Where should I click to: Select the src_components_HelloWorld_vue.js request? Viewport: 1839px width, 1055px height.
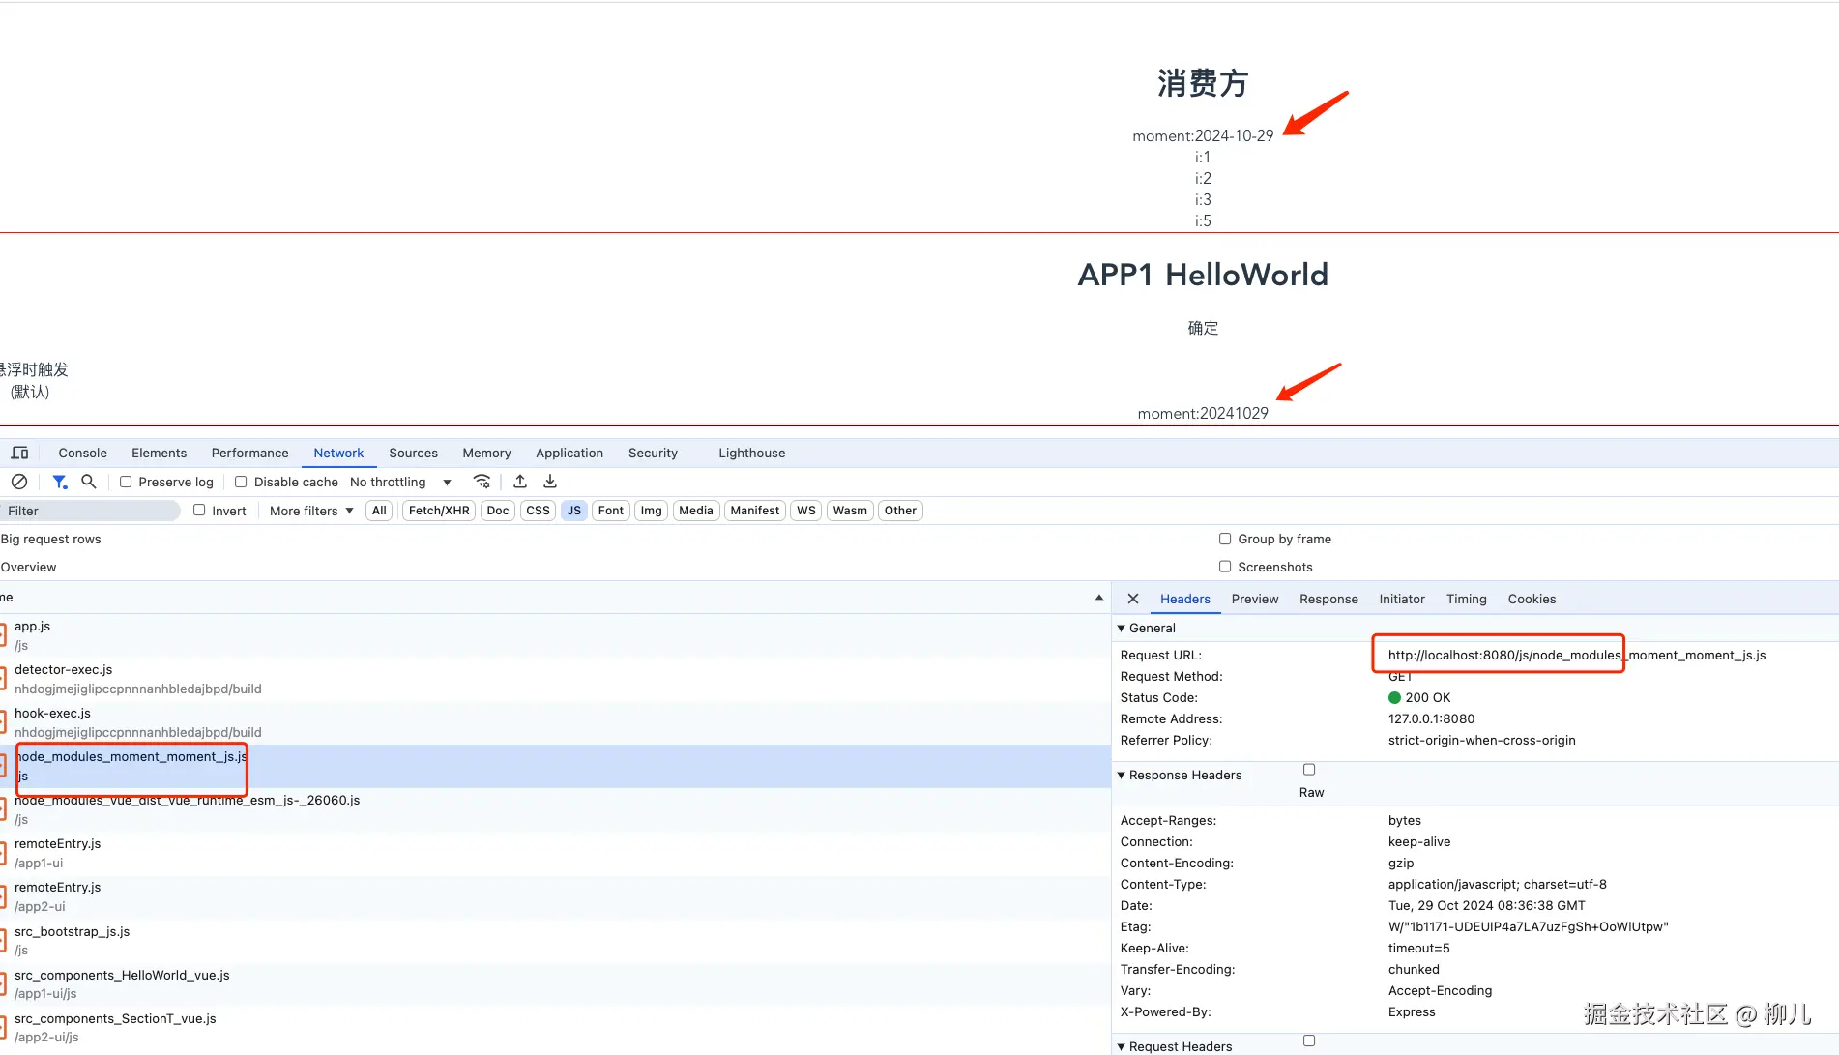click(x=555, y=984)
